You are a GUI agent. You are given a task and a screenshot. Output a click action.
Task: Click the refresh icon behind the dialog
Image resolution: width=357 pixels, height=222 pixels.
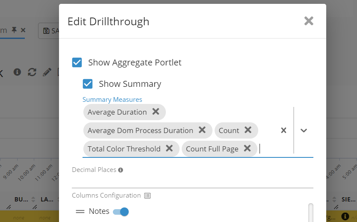click(x=32, y=72)
